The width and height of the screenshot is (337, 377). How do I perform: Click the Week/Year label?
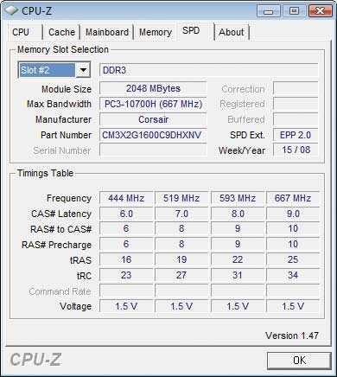point(242,150)
